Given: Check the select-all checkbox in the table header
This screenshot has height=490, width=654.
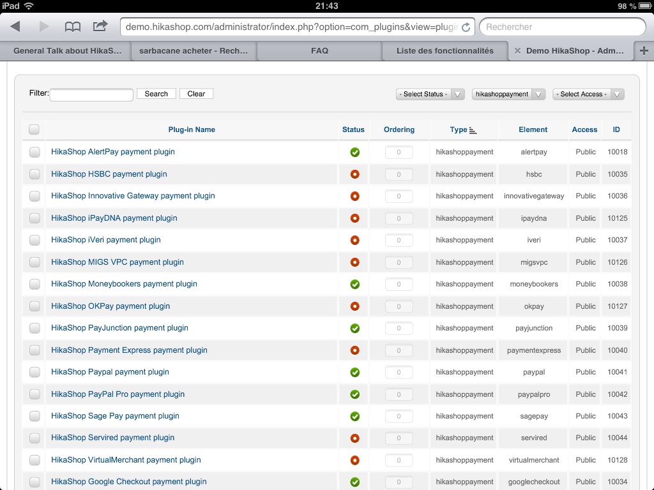Looking at the screenshot, I should [x=34, y=130].
